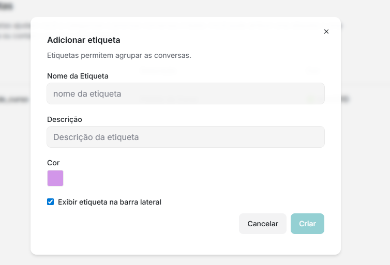The width and height of the screenshot is (390, 265).
Task: Click the 'Nome da Etiqueta' field label
Action: (x=78, y=76)
